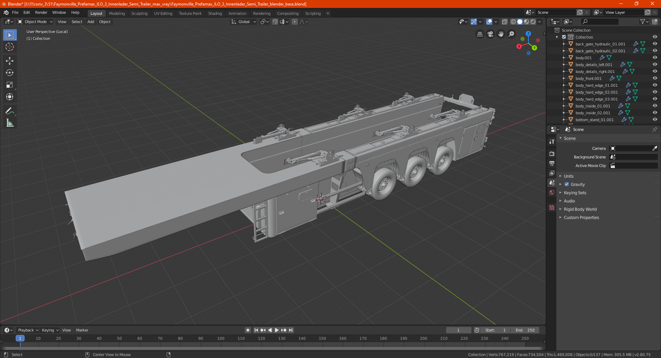Click the current frame number field
Image resolution: width=661 pixels, height=358 pixels.
point(458,330)
